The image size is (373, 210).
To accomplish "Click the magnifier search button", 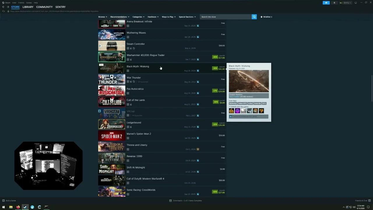I will [x=254, y=17].
